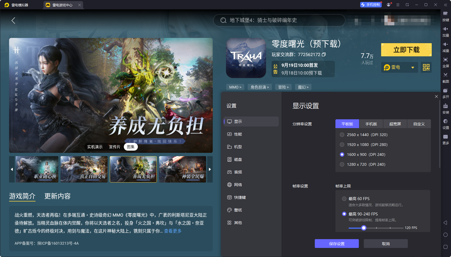Image resolution: width=451 pixels, height=257 pixels.
Task: Click the install APK (安装) icon
Action: pyautogui.click(x=445, y=106)
